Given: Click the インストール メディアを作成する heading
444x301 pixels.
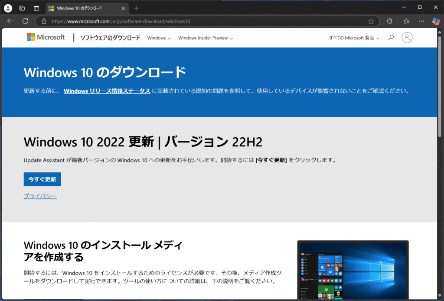Looking at the screenshot, I should (103, 251).
